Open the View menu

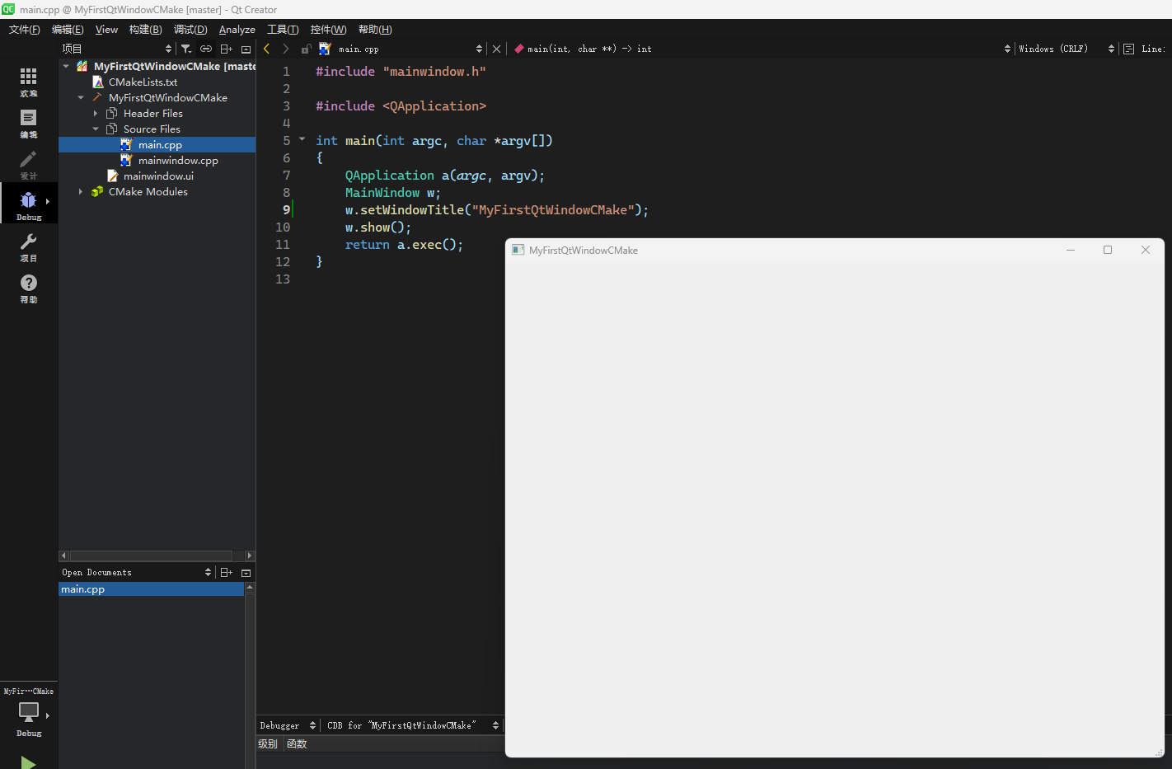click(x=106, y=30)
